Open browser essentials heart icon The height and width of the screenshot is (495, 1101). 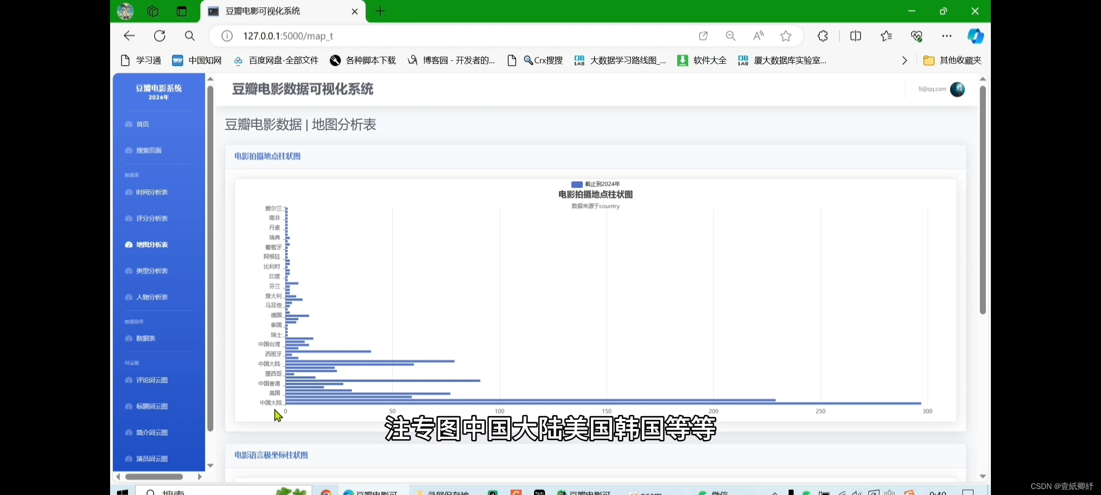point(917,36)
